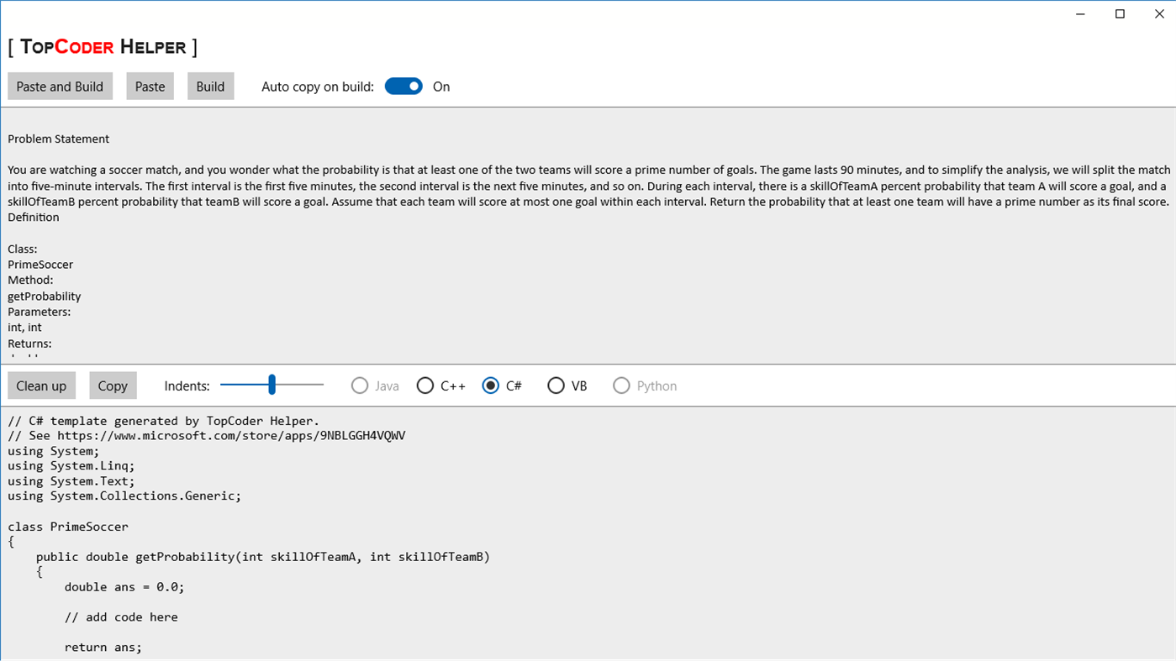This screenshot has height=661, width=1176.
Task: Minimize the application window
Action: click(x=1080, y=14)
